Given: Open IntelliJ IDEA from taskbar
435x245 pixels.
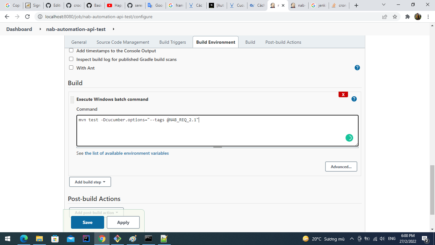Looking at the screenshot, I should tap(86, 239).
